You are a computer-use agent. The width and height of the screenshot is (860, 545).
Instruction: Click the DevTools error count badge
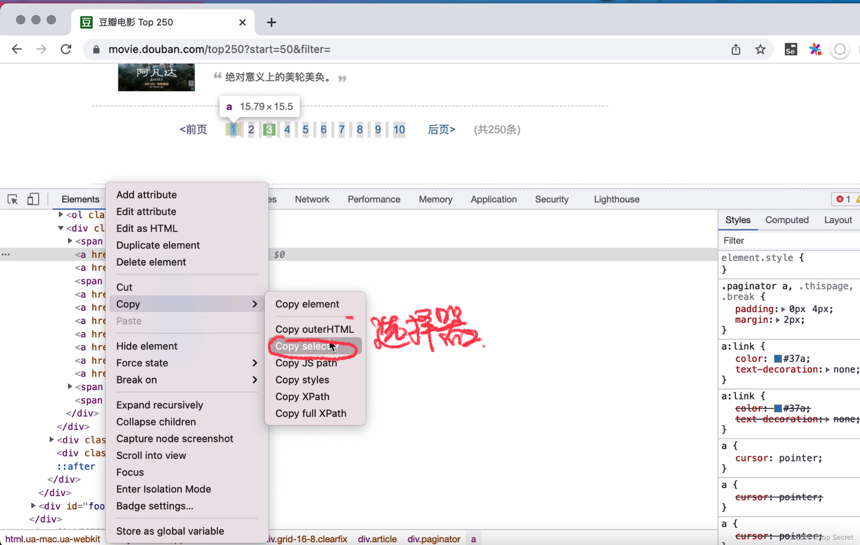coord(844,199)
